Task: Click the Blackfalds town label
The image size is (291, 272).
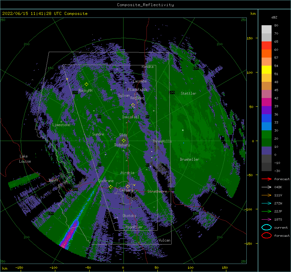Action: pos(137,90)
